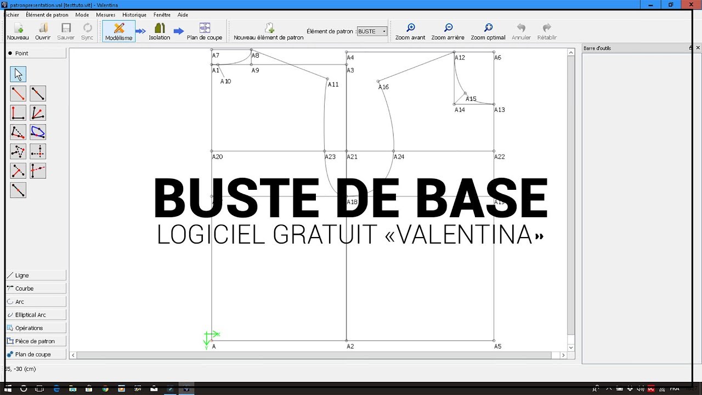Open Task View from the taskbar
This screenshot has height=395, width=702.
[40, 389]
